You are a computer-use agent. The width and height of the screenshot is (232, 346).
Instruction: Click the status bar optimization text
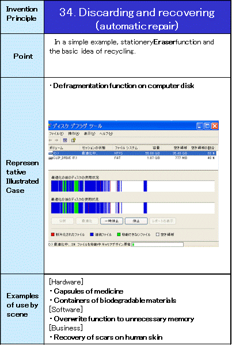tap(89, 245)
